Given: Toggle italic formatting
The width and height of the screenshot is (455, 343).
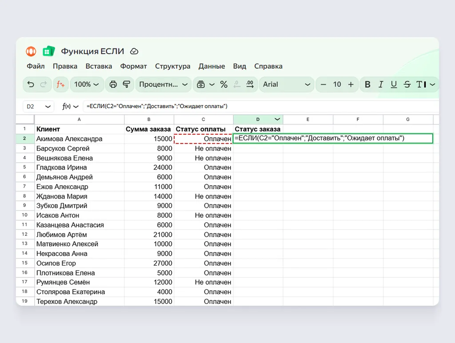Looking at the screenshot, I should (381, 84).
